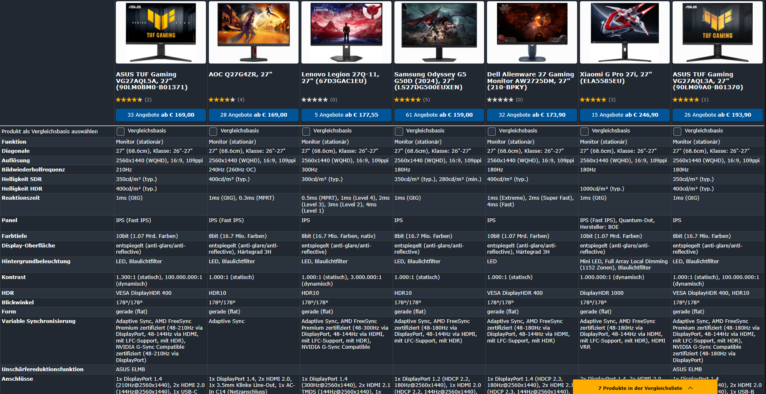766x394 pixels.
Task: Check Vergleichsbasis for Lenovo Legion 27Q-11
Action: tap(306, 132)
